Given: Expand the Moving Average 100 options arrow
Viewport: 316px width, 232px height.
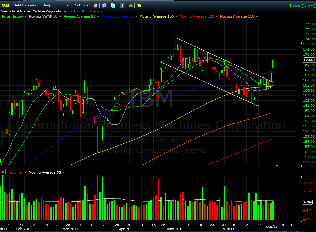Looking at the screenshot, I should pyautogui.click(x=176, y=17).
